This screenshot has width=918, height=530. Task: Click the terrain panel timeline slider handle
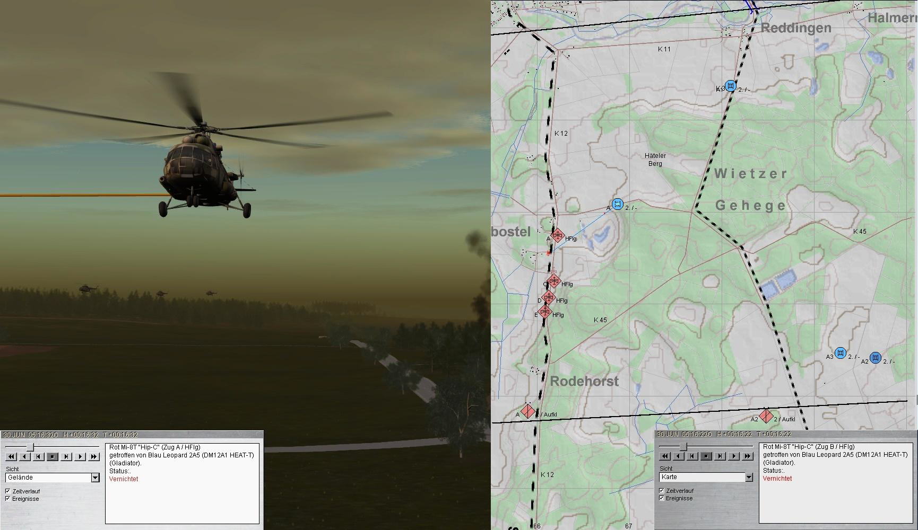click(30, 447)
